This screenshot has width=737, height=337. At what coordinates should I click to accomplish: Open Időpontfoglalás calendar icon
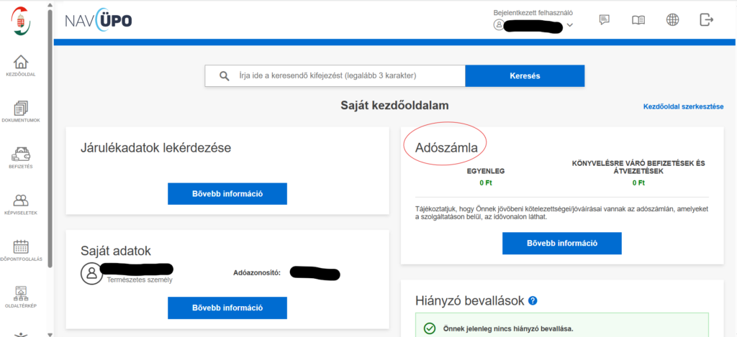pos(21,246)
